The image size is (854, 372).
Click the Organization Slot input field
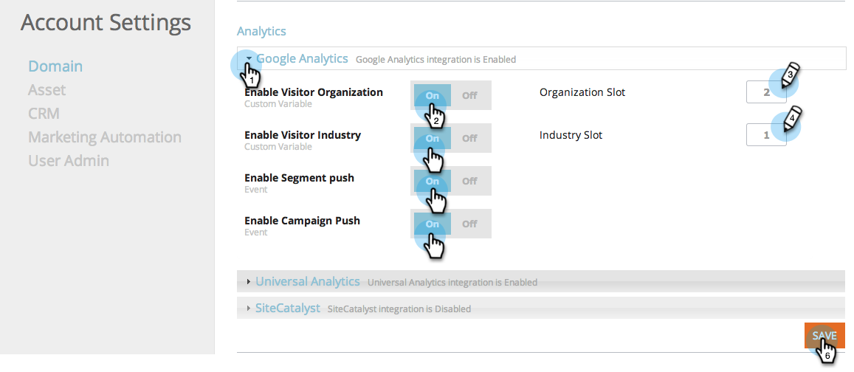pyautogui.click(x=766, y=92)
